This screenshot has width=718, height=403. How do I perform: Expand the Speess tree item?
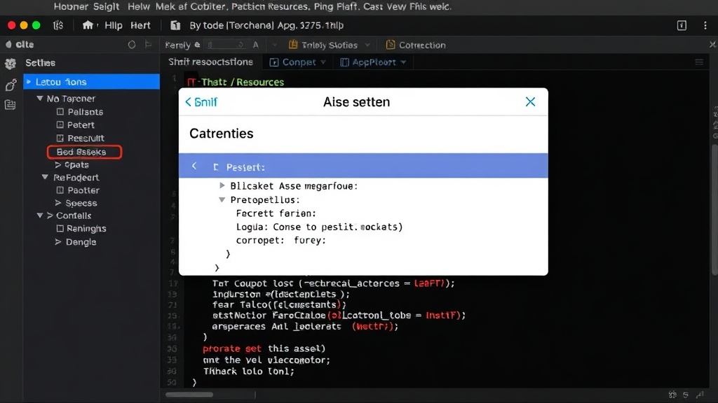pyautogui.click(x=58, y=203)
